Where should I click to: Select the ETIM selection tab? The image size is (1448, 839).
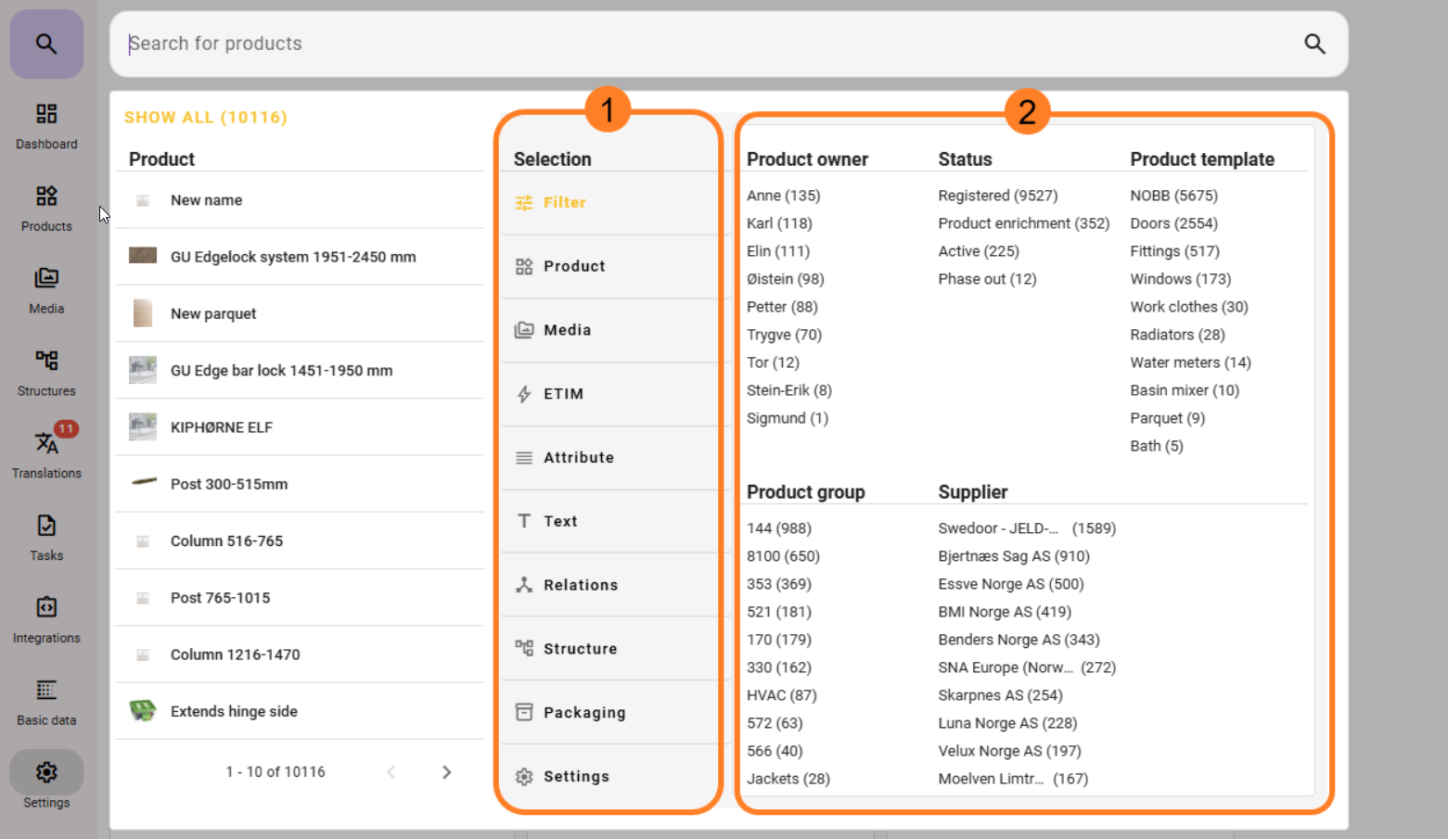point(563,394)
